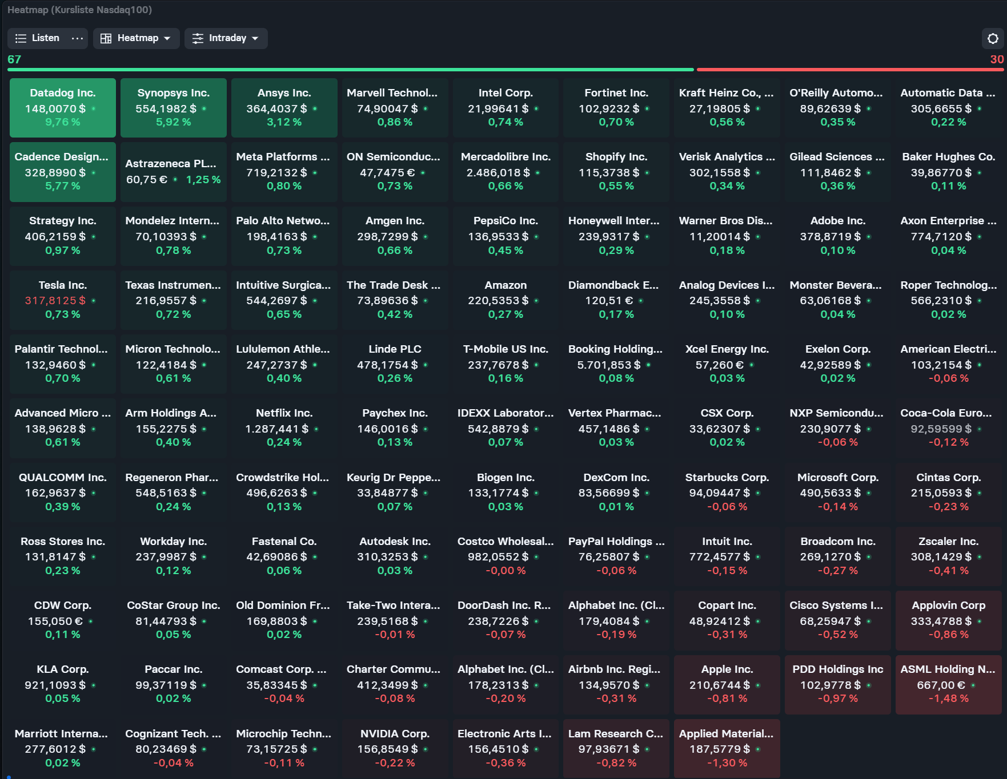Open the Apple Inc. tile
The image size is (1007, 779).
coord(727,684)
